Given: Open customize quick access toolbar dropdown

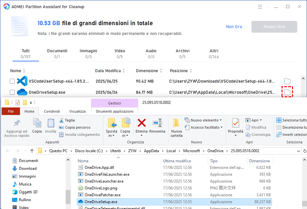Looking at the screenshot, I should pyautogui.click(x=31, y=103).
